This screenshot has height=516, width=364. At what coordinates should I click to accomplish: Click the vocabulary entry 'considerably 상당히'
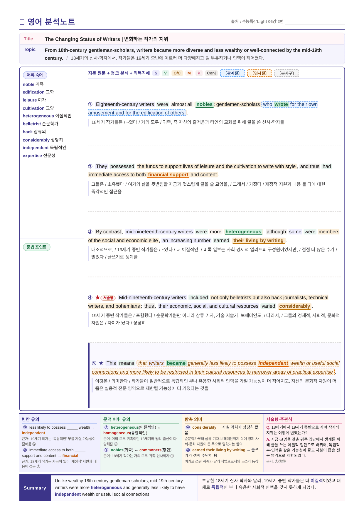click(43, 140)
